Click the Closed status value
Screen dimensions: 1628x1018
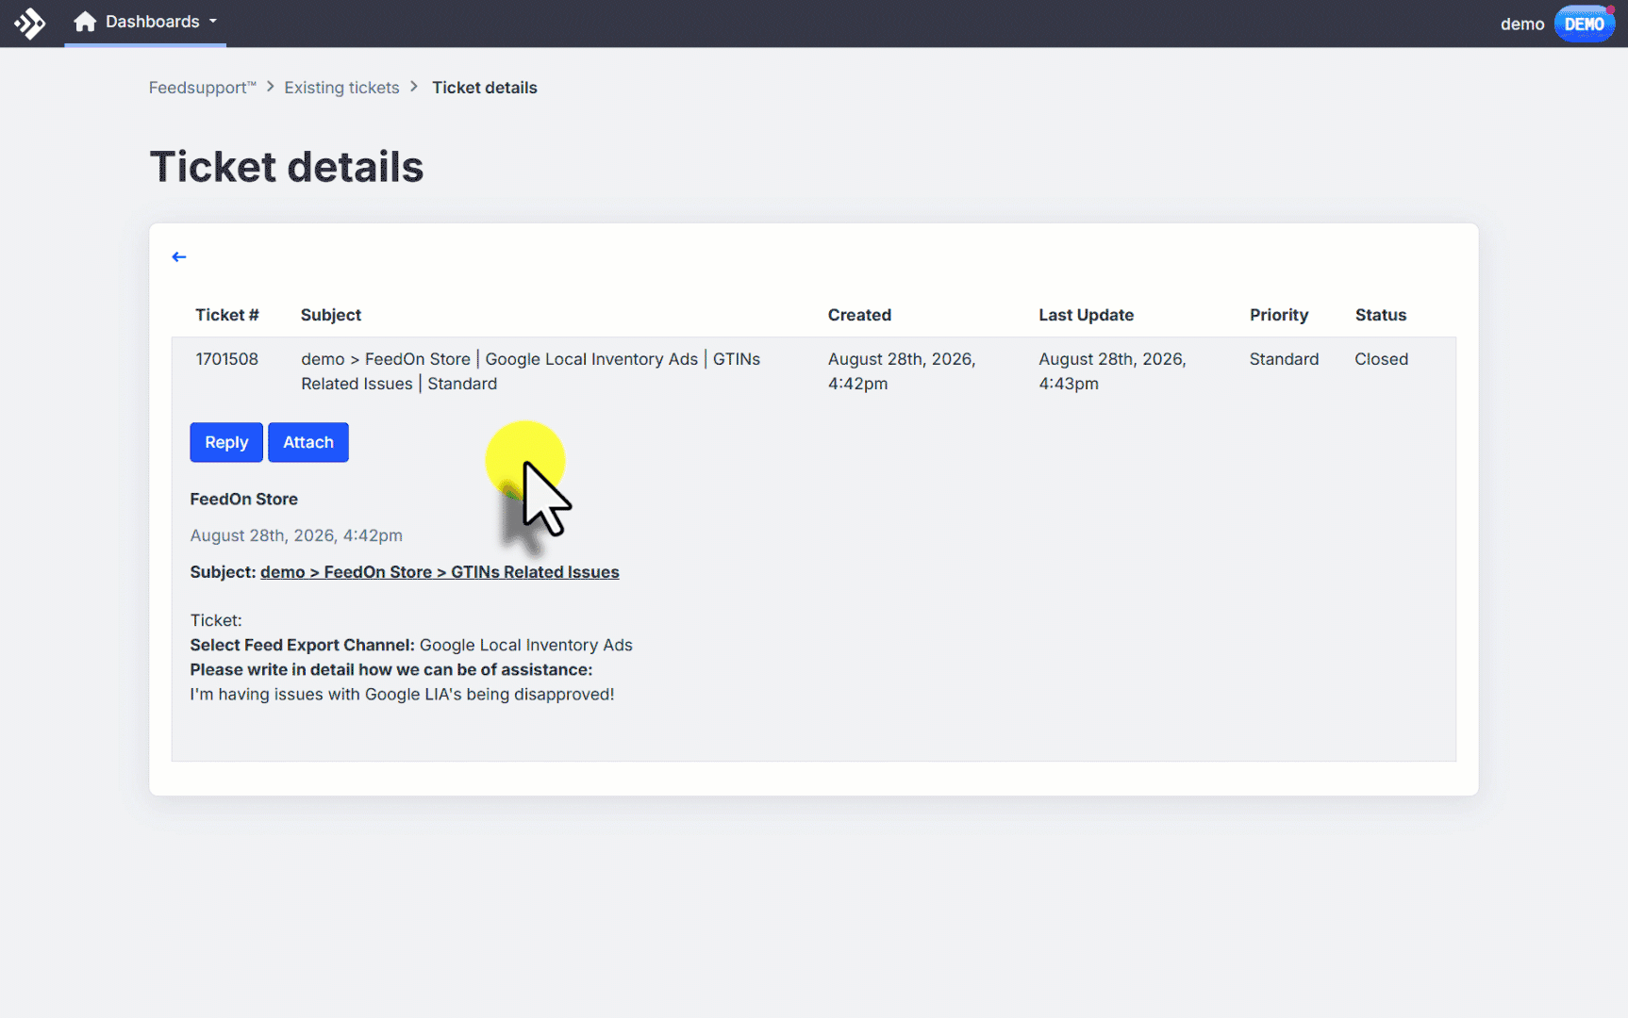tap(1381, 359)
